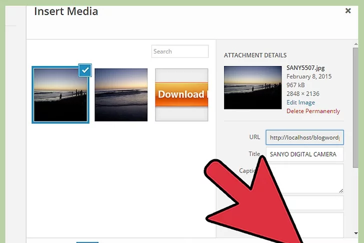Select the sunset silhouettes beach thumbnail
Viewport: 364px width, 243px height.
point(60,94)
